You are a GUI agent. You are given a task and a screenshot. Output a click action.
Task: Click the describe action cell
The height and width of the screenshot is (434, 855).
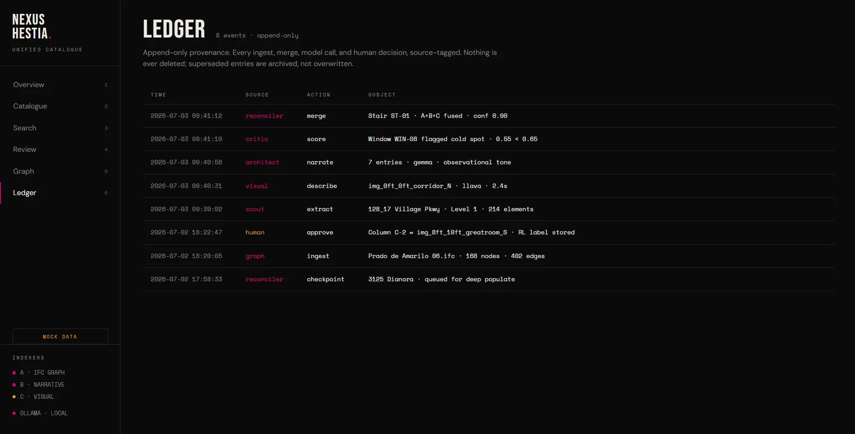(x=322, y=186)
